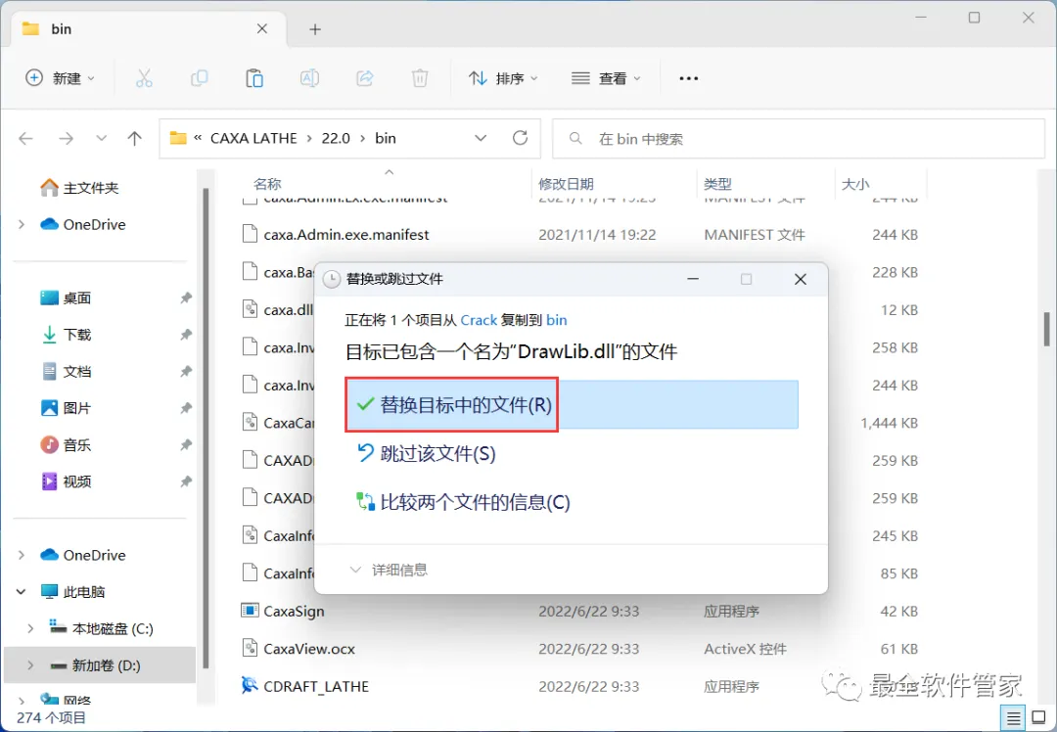The image size is (1057, 732).
Task: Sort by the 修改日期 column header
Action: click(566, 184)
